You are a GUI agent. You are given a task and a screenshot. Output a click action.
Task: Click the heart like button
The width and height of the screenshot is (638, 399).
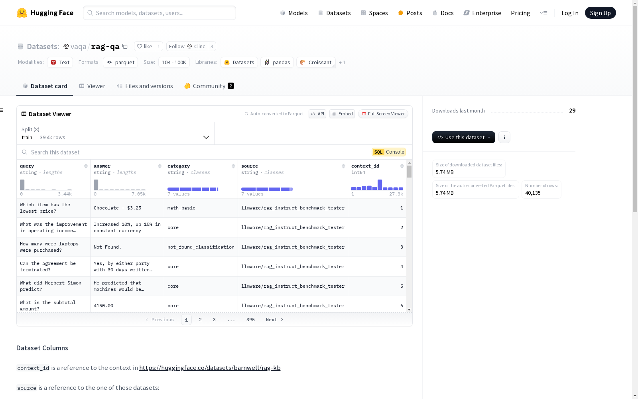pos(144,46)
